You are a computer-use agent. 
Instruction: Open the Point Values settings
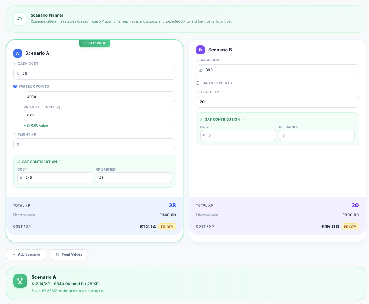tap(69, 254)
